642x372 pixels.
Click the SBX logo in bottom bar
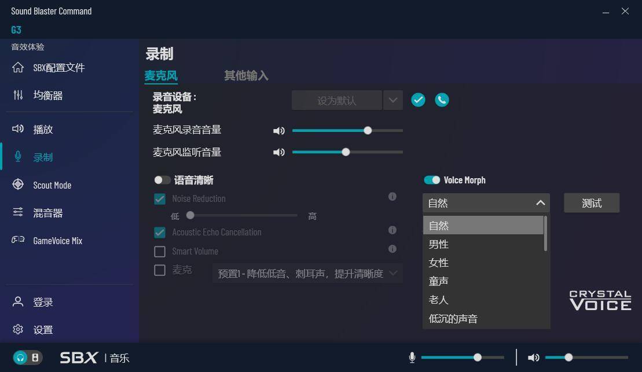[79, 358]
